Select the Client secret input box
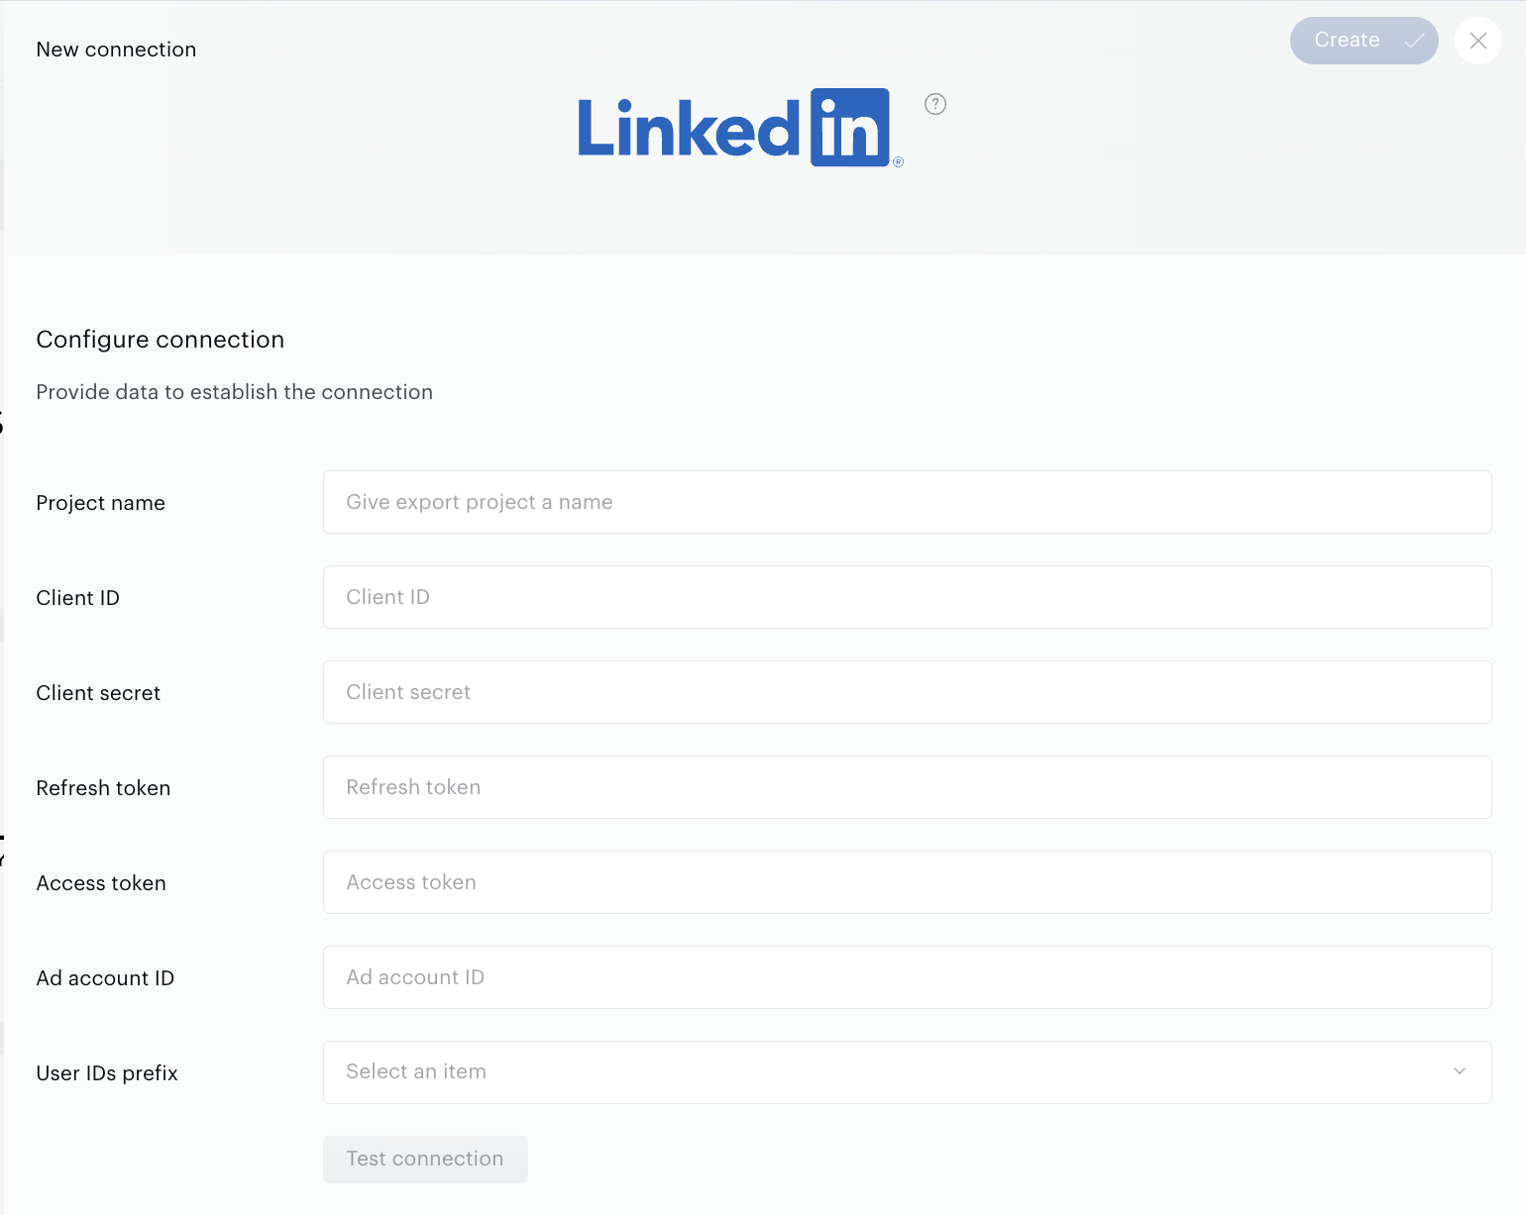Image resolution: width=1526 pixels, height=1215 pixels. coord(908,692)
